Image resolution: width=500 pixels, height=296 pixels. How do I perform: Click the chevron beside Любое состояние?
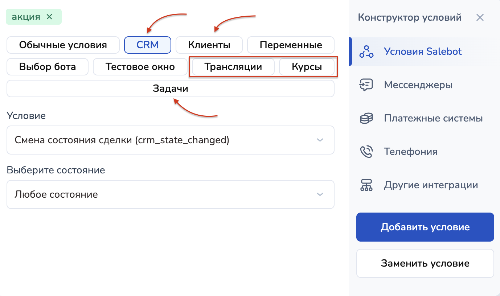[x=320, y=194]
